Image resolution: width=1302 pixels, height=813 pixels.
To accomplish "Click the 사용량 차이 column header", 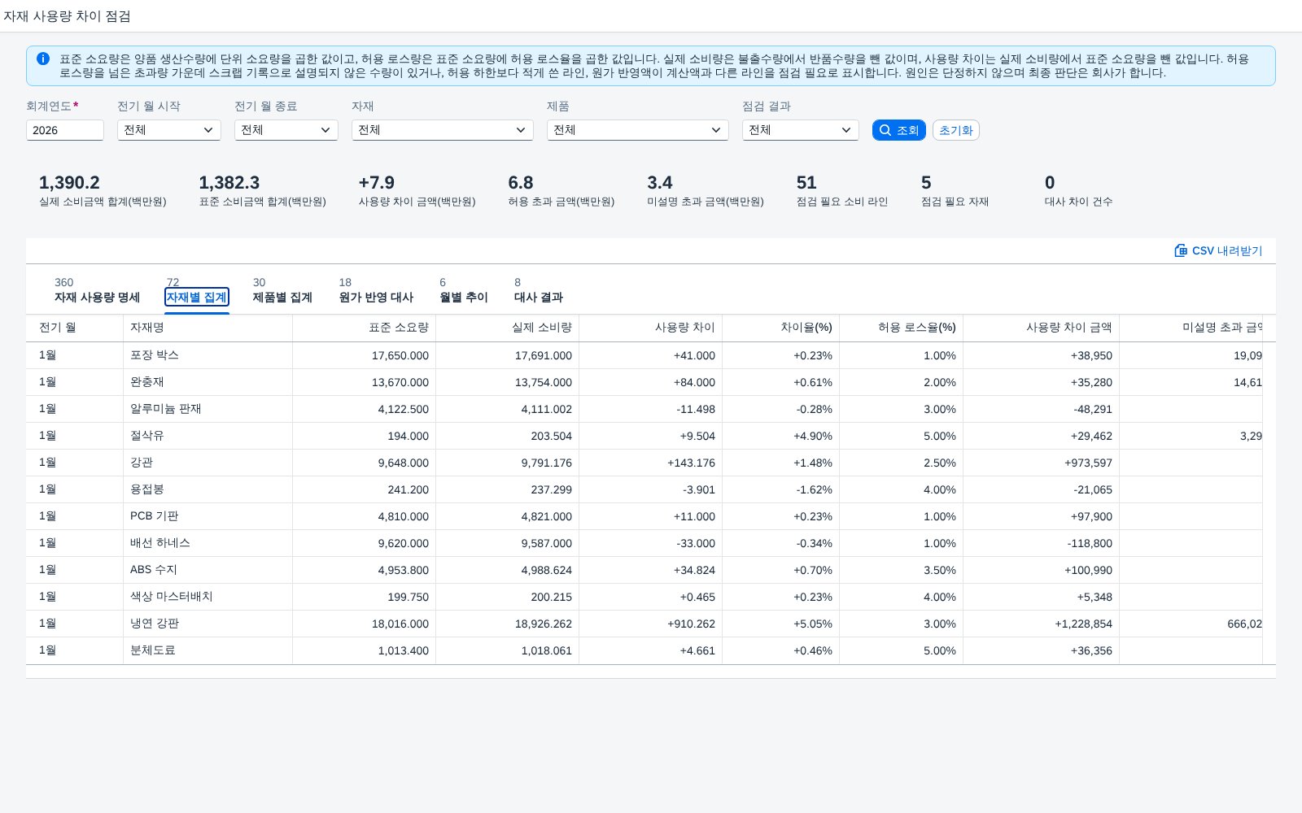I will click(651, 328).
